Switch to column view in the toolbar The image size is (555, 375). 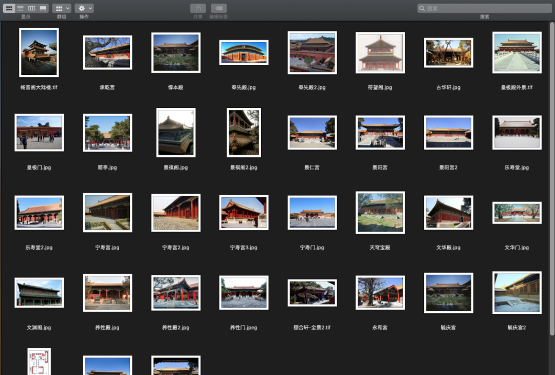coord(31,8)
